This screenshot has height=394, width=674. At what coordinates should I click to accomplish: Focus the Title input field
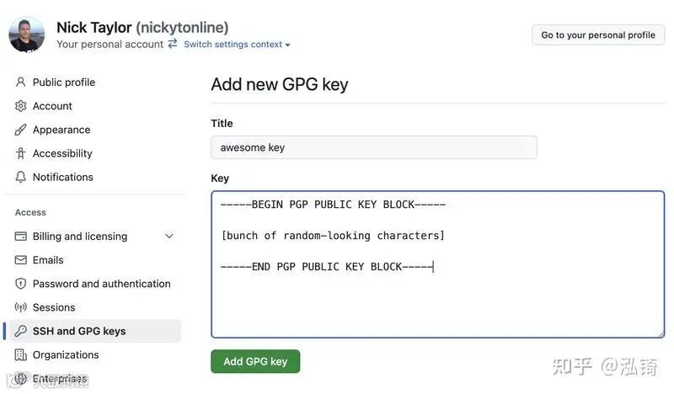coord(373,147)
